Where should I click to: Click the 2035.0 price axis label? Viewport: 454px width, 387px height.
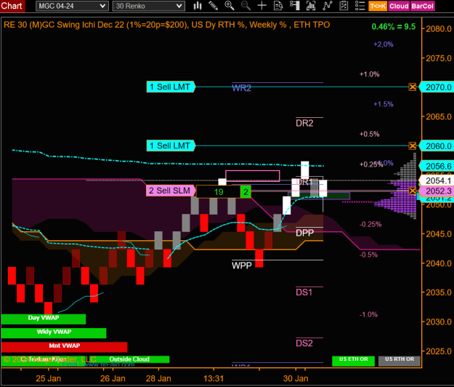coord(439,292)
